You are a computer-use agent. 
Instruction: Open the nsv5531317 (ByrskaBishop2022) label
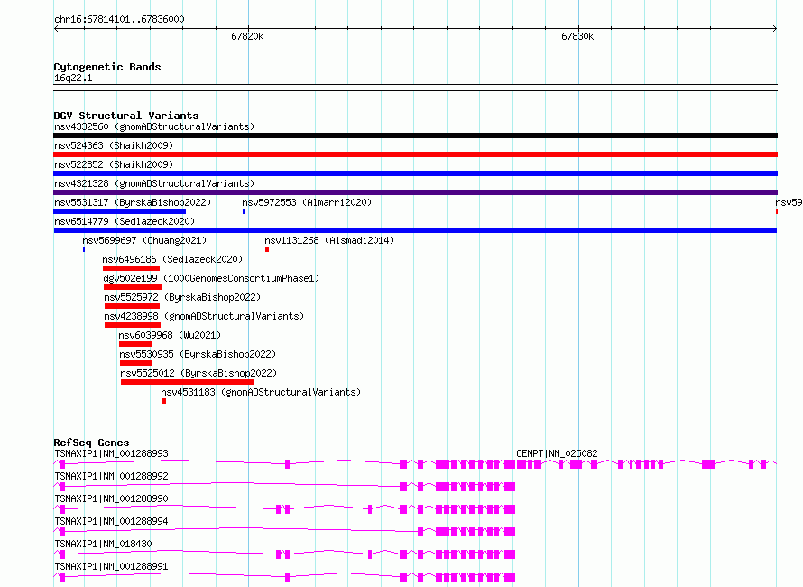[x=133, y=202]
